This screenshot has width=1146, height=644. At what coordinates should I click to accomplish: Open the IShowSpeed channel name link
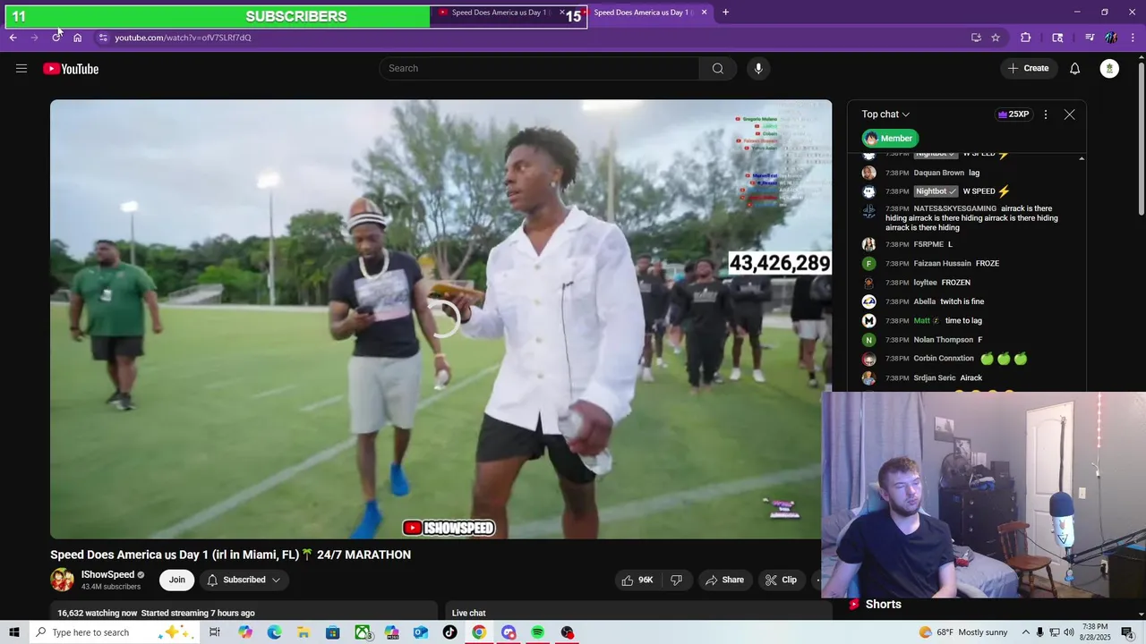[107, 575]
